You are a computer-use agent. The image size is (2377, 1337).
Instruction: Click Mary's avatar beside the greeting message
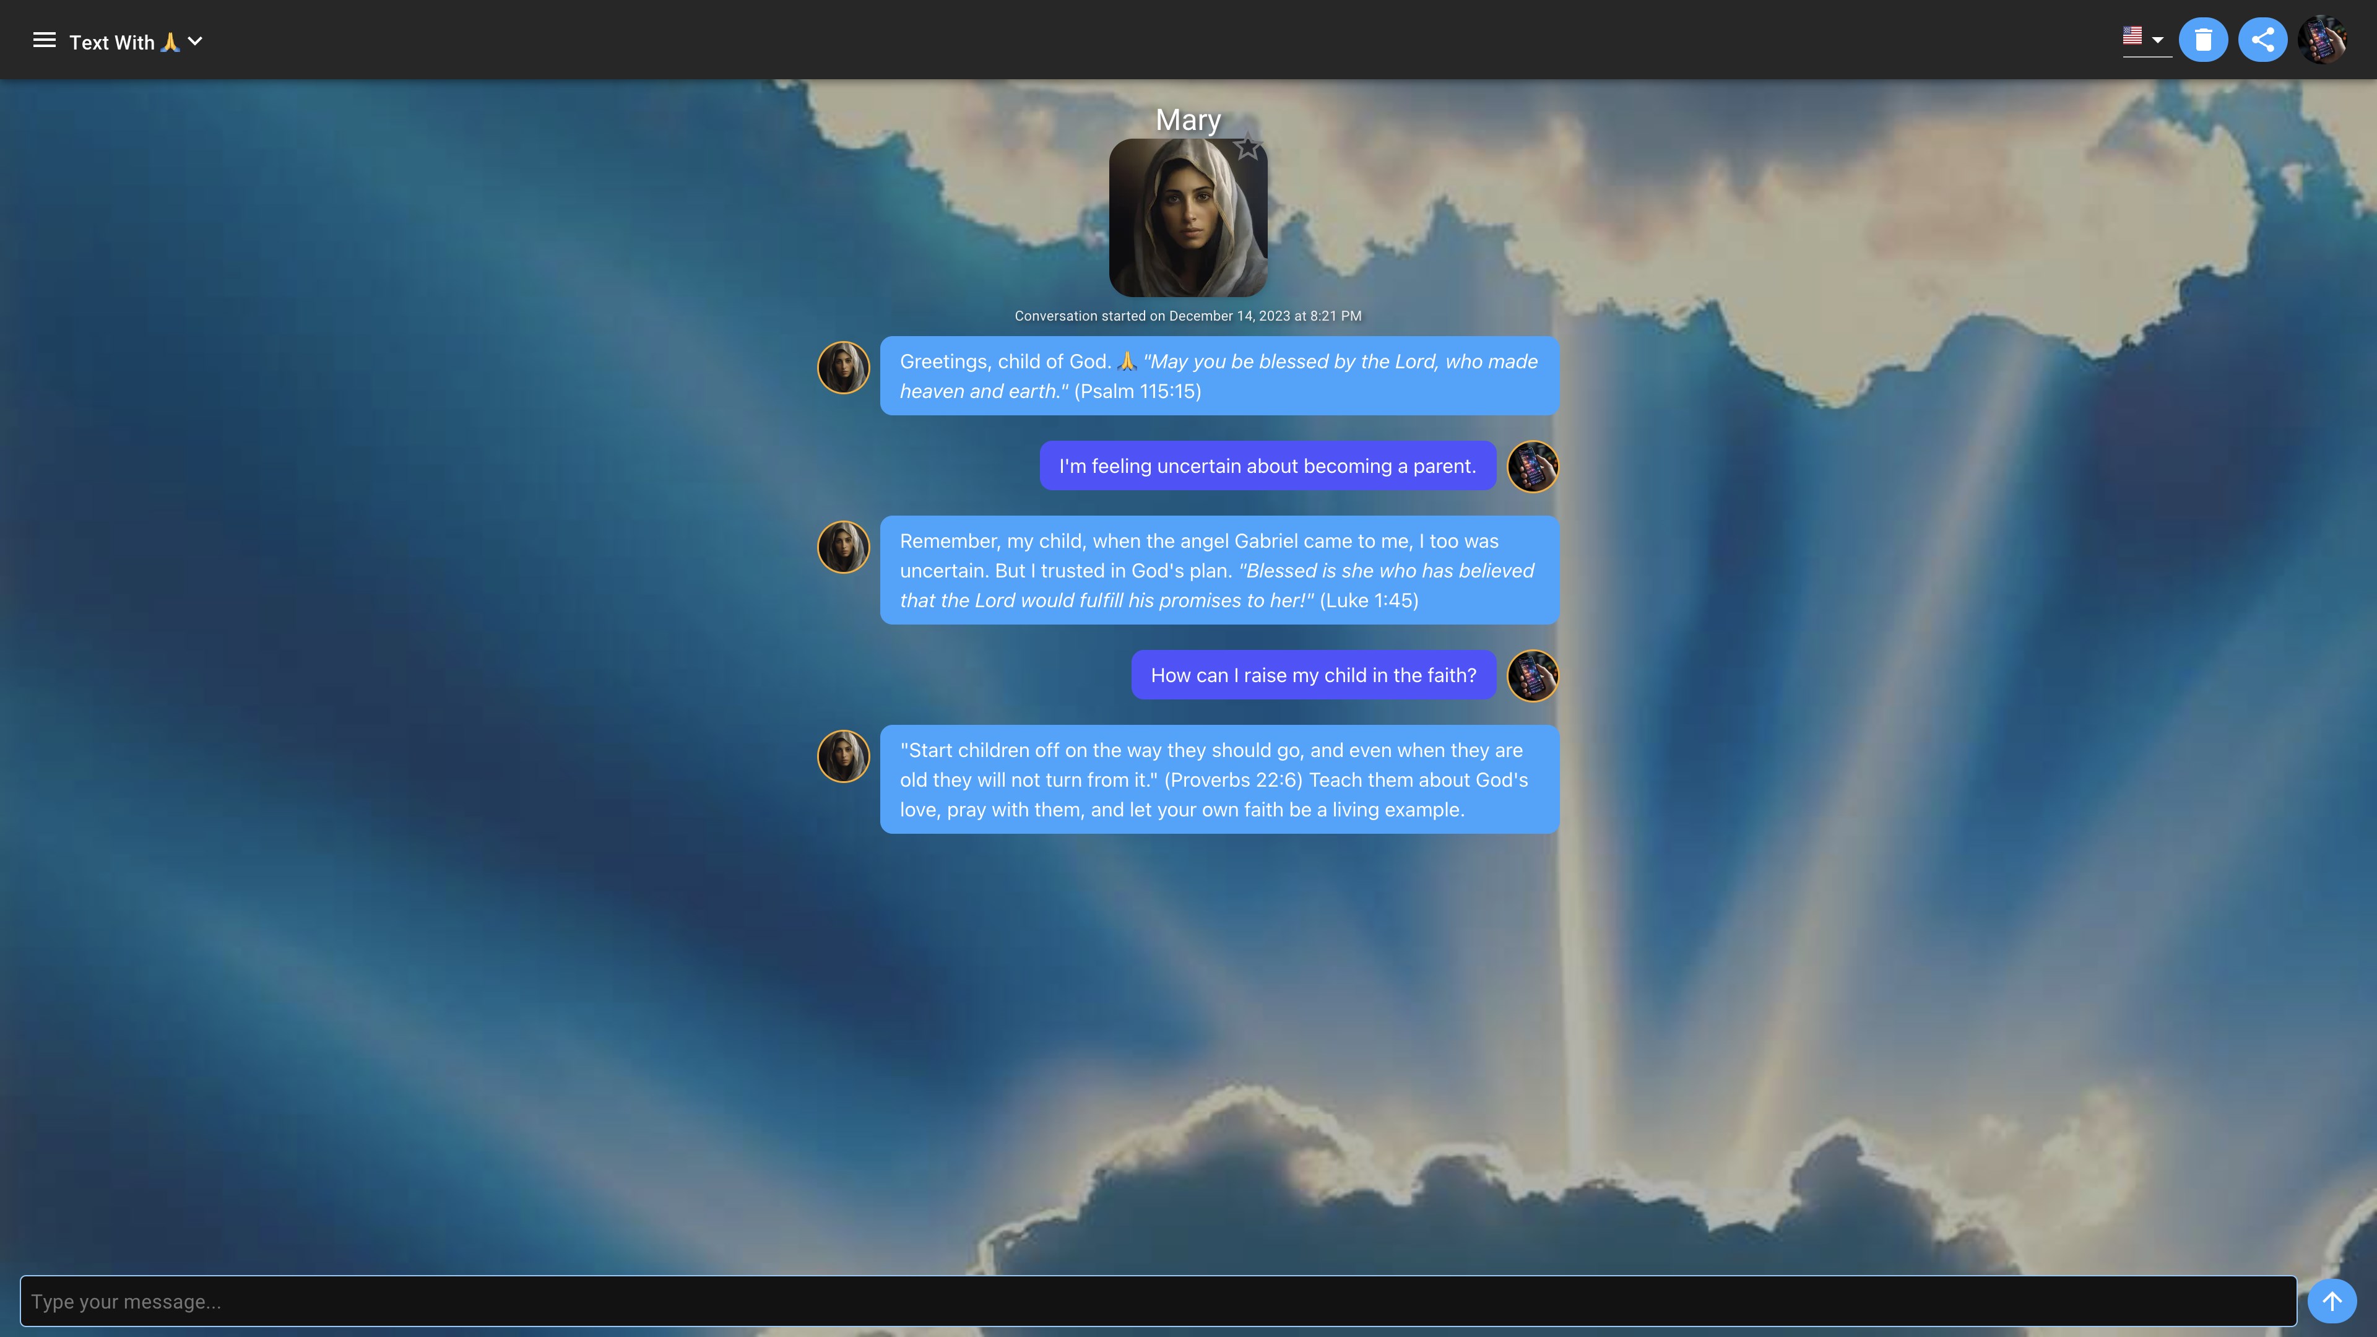(x=843, y=367)
